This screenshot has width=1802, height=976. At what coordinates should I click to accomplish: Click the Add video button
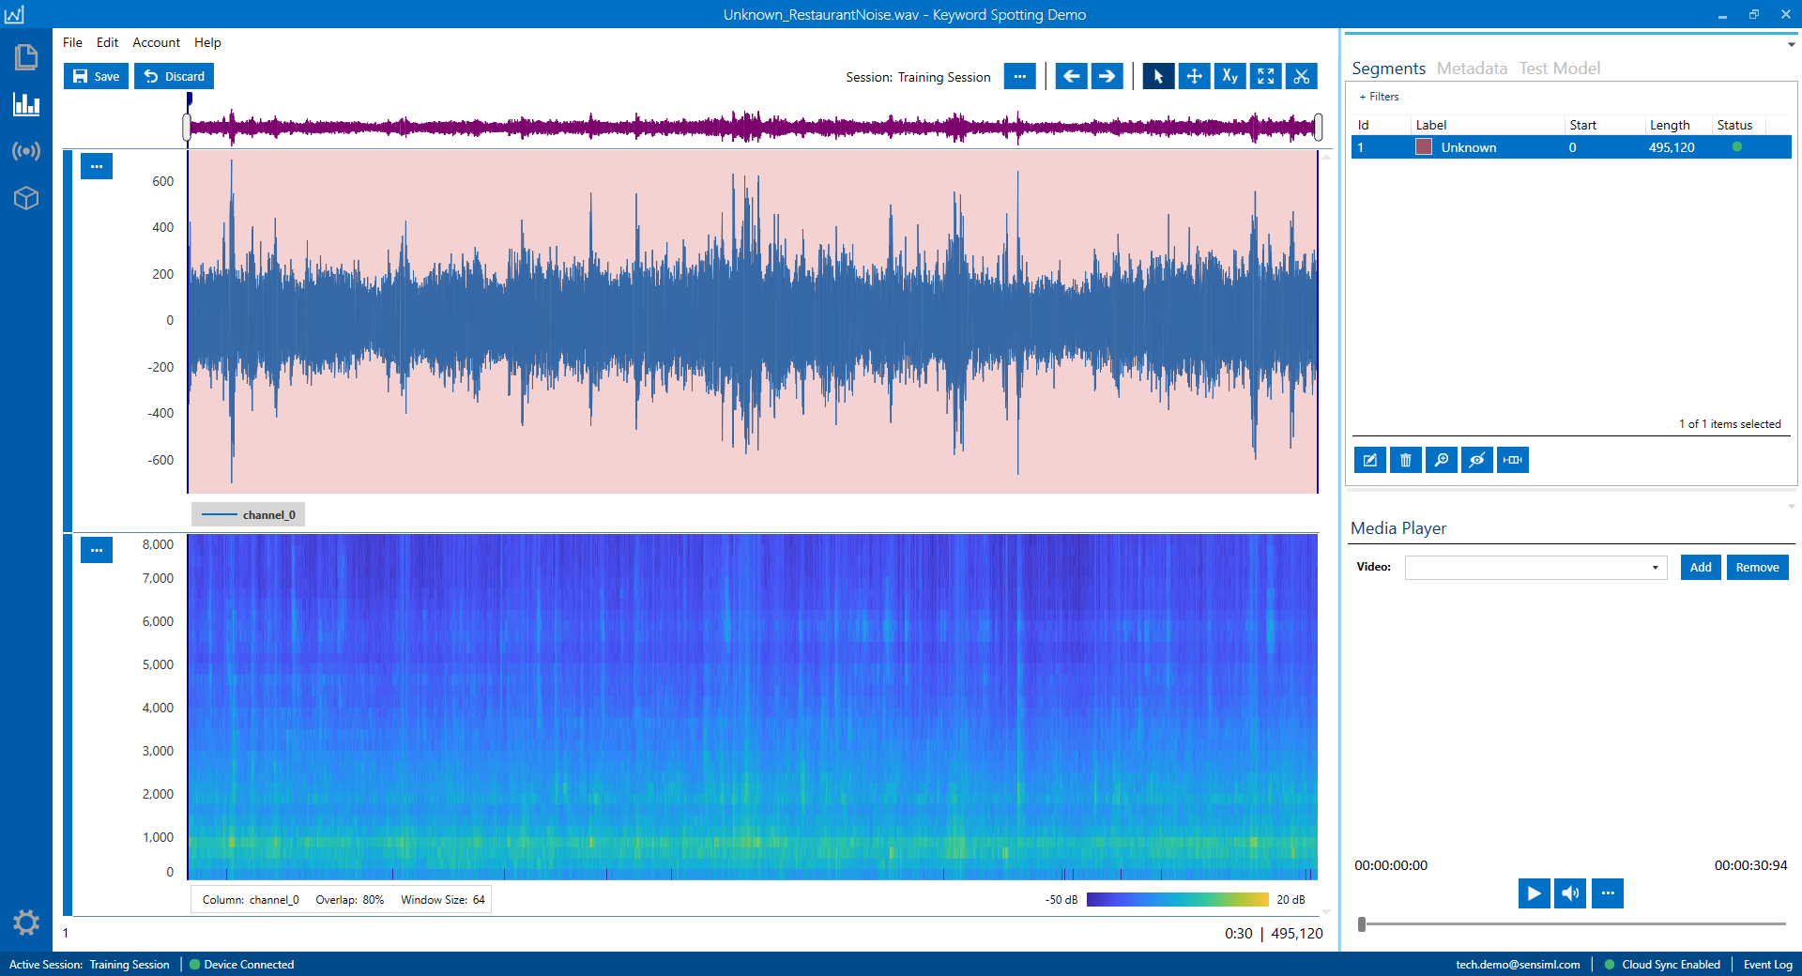click(x=1701, y=568)
